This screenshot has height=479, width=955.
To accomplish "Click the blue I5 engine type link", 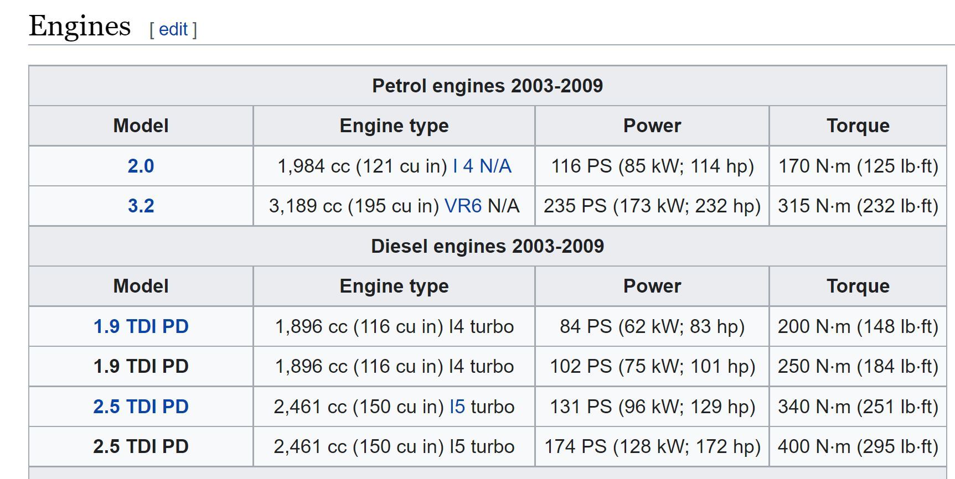I will [x=457, y=407].
